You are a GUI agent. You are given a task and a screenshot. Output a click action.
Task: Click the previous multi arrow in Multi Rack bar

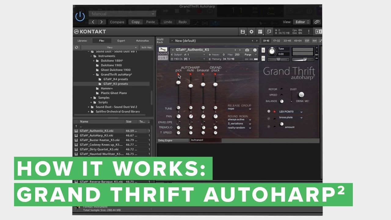[x=252, y=41]
